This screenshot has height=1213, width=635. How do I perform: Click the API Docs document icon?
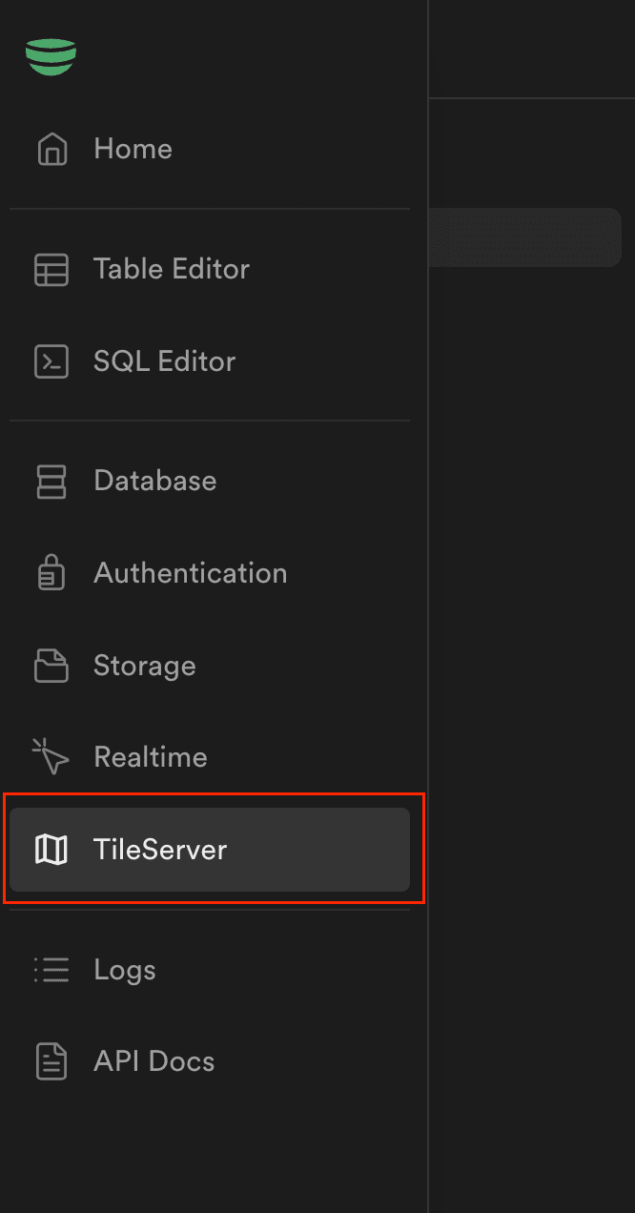pyautogui.click(x=51, y=1062)
